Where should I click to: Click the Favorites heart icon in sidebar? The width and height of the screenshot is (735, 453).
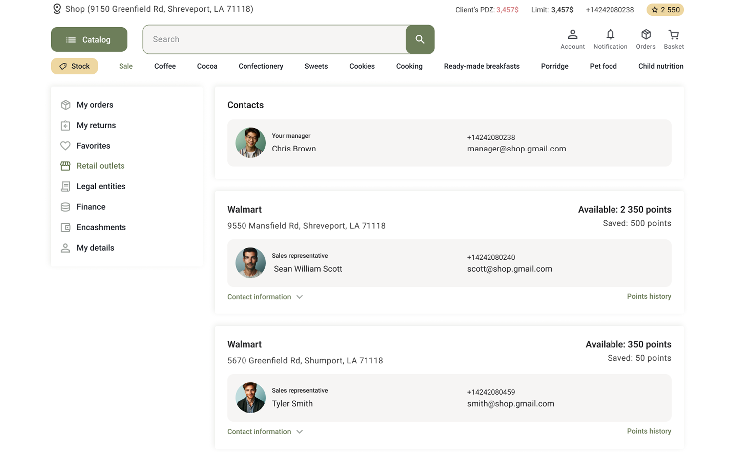(x=65, y=146)
